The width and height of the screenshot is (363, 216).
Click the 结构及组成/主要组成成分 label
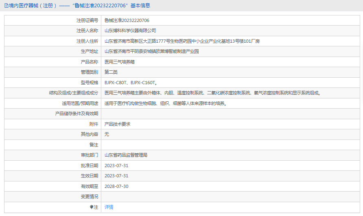pyautogui.click(x=74, y=93)
